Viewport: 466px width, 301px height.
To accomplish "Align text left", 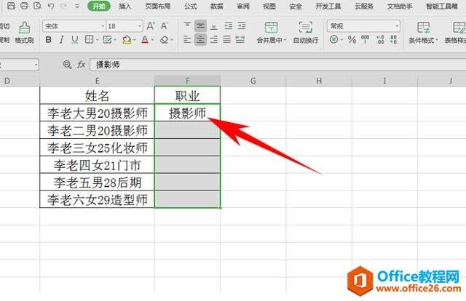I will click(x=187, y=39).
